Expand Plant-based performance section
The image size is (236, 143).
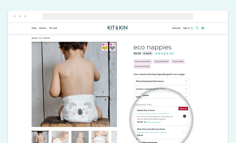162,81
